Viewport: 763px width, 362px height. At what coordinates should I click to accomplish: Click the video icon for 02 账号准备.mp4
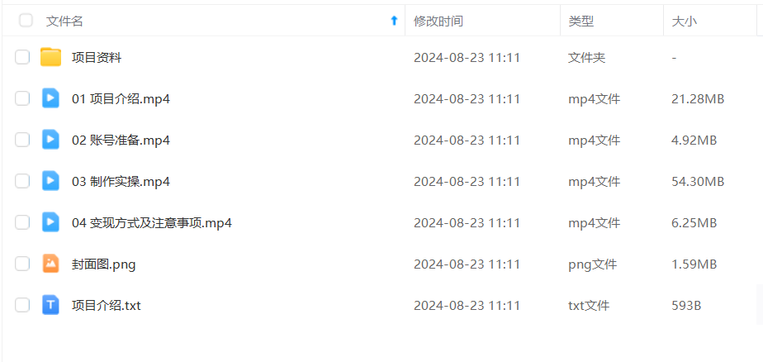click(50, 141)
